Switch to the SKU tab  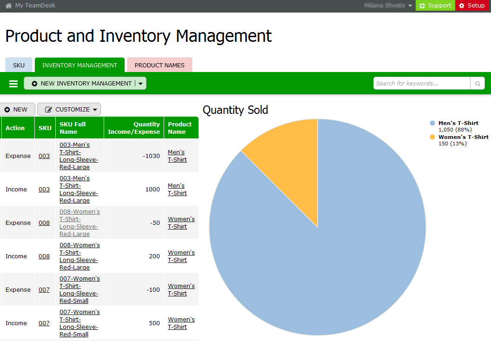pyautogui.click(x=19, y=66)
